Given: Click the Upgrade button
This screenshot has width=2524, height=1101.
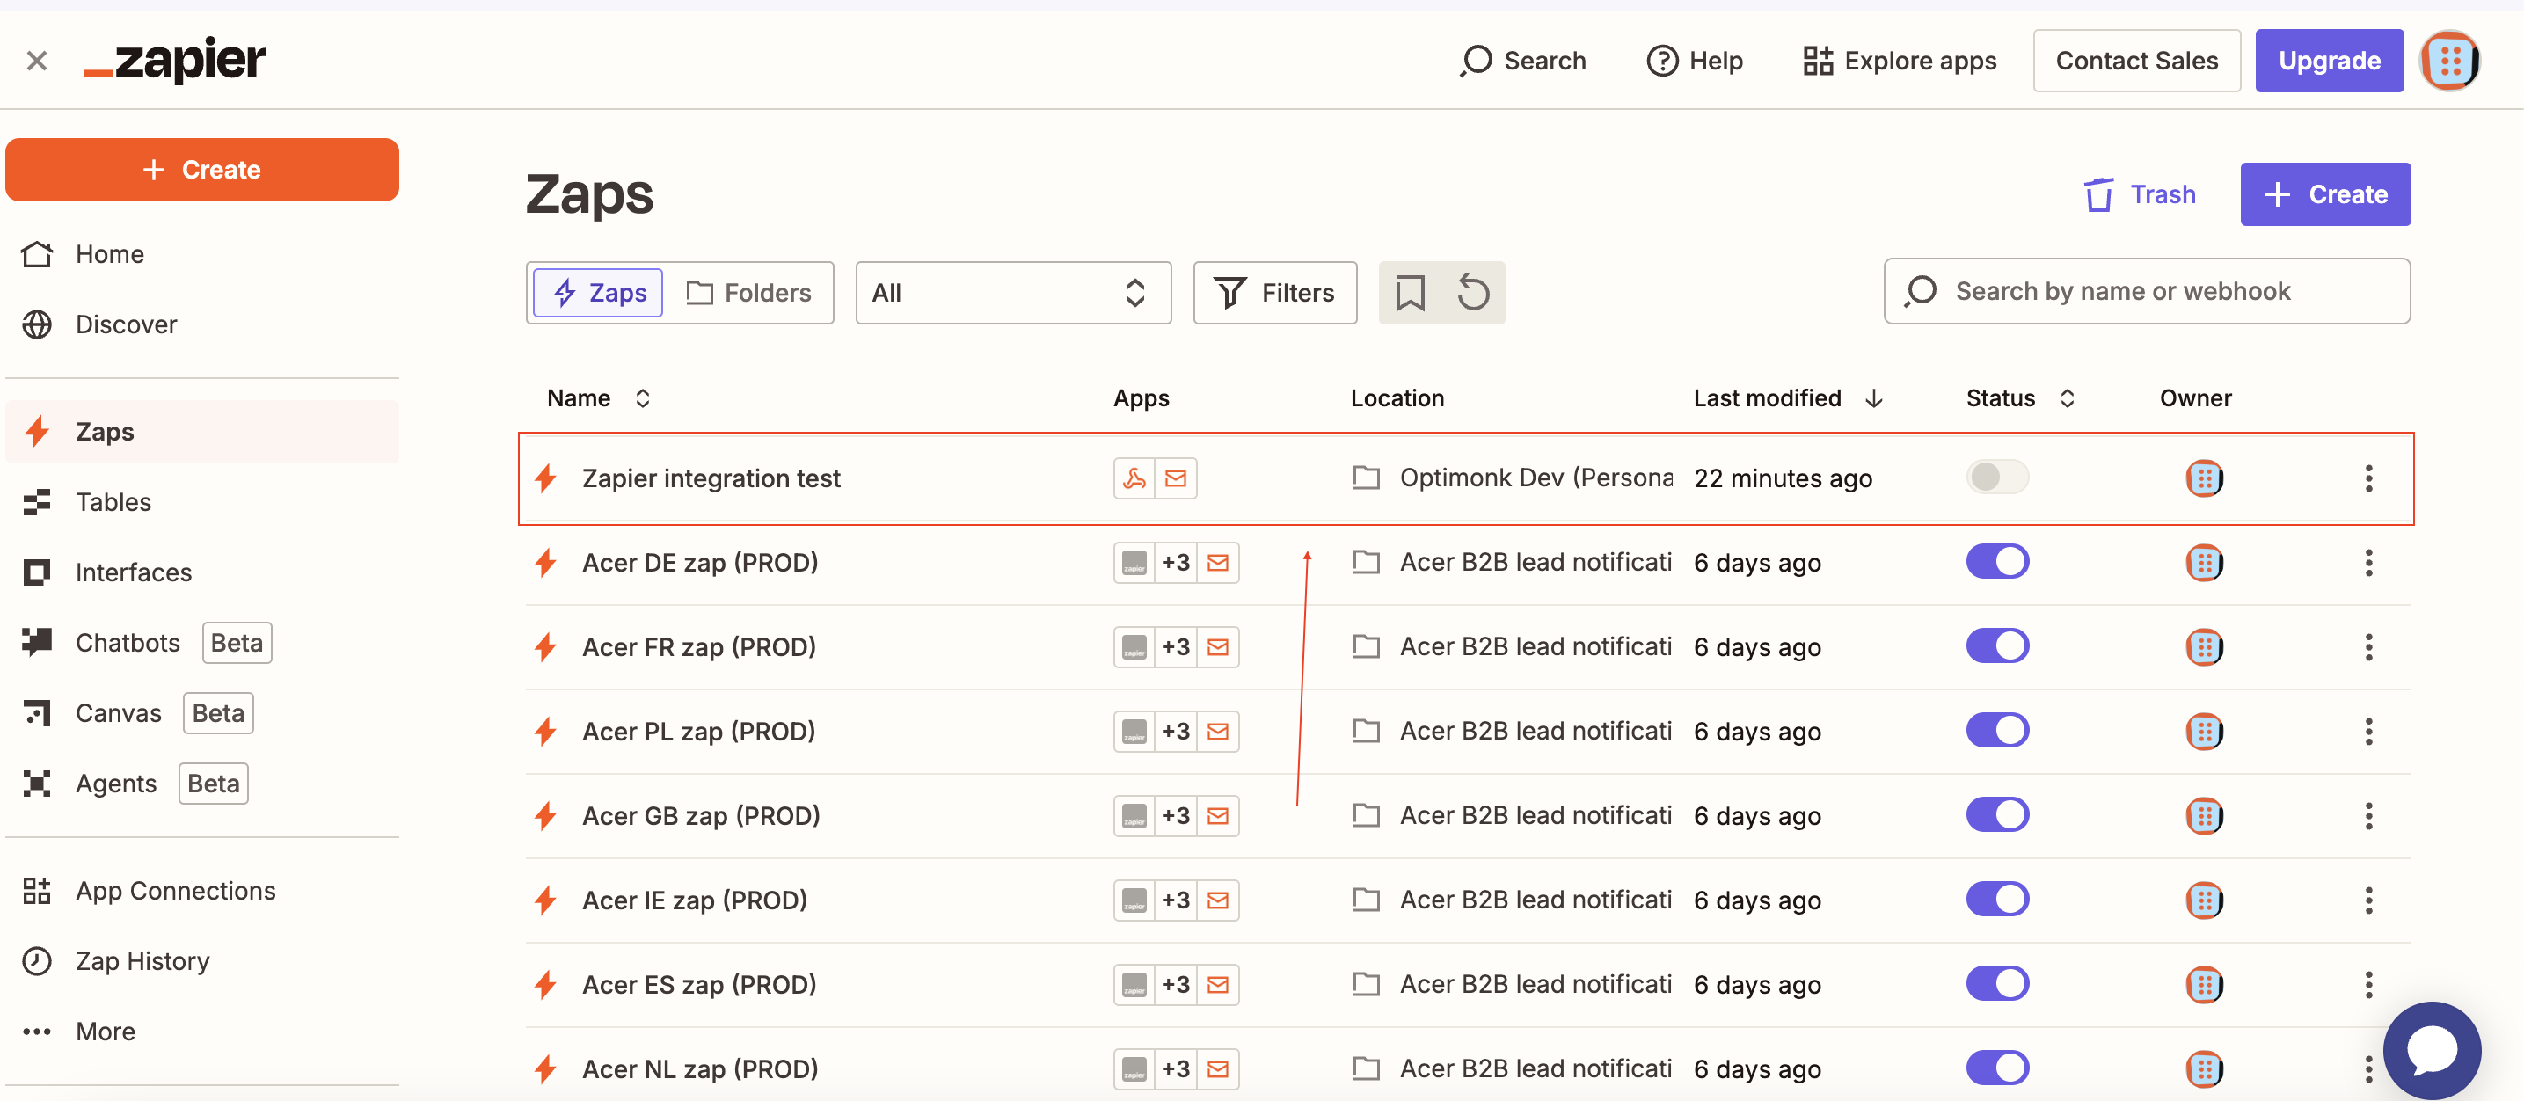Looking at the screenshot, I should (x=2329, y=61).
